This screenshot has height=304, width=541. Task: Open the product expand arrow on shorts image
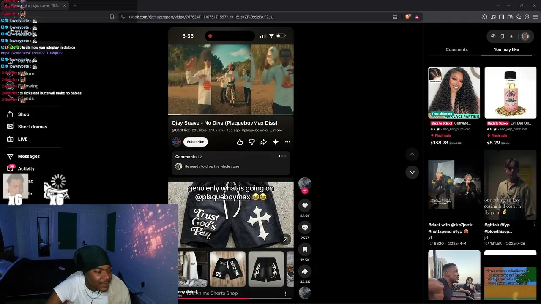[285, 240]
